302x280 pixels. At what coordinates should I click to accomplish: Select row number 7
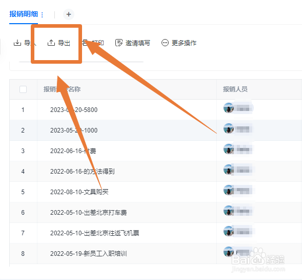point(23,233)
